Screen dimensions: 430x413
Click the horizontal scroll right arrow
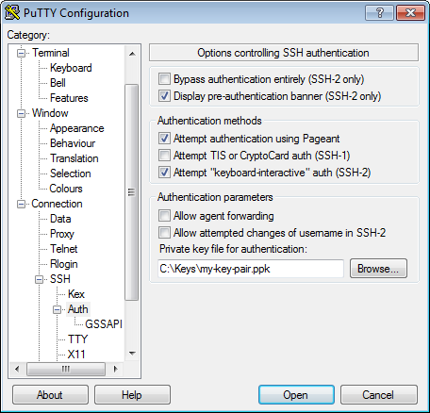[115, 369]
